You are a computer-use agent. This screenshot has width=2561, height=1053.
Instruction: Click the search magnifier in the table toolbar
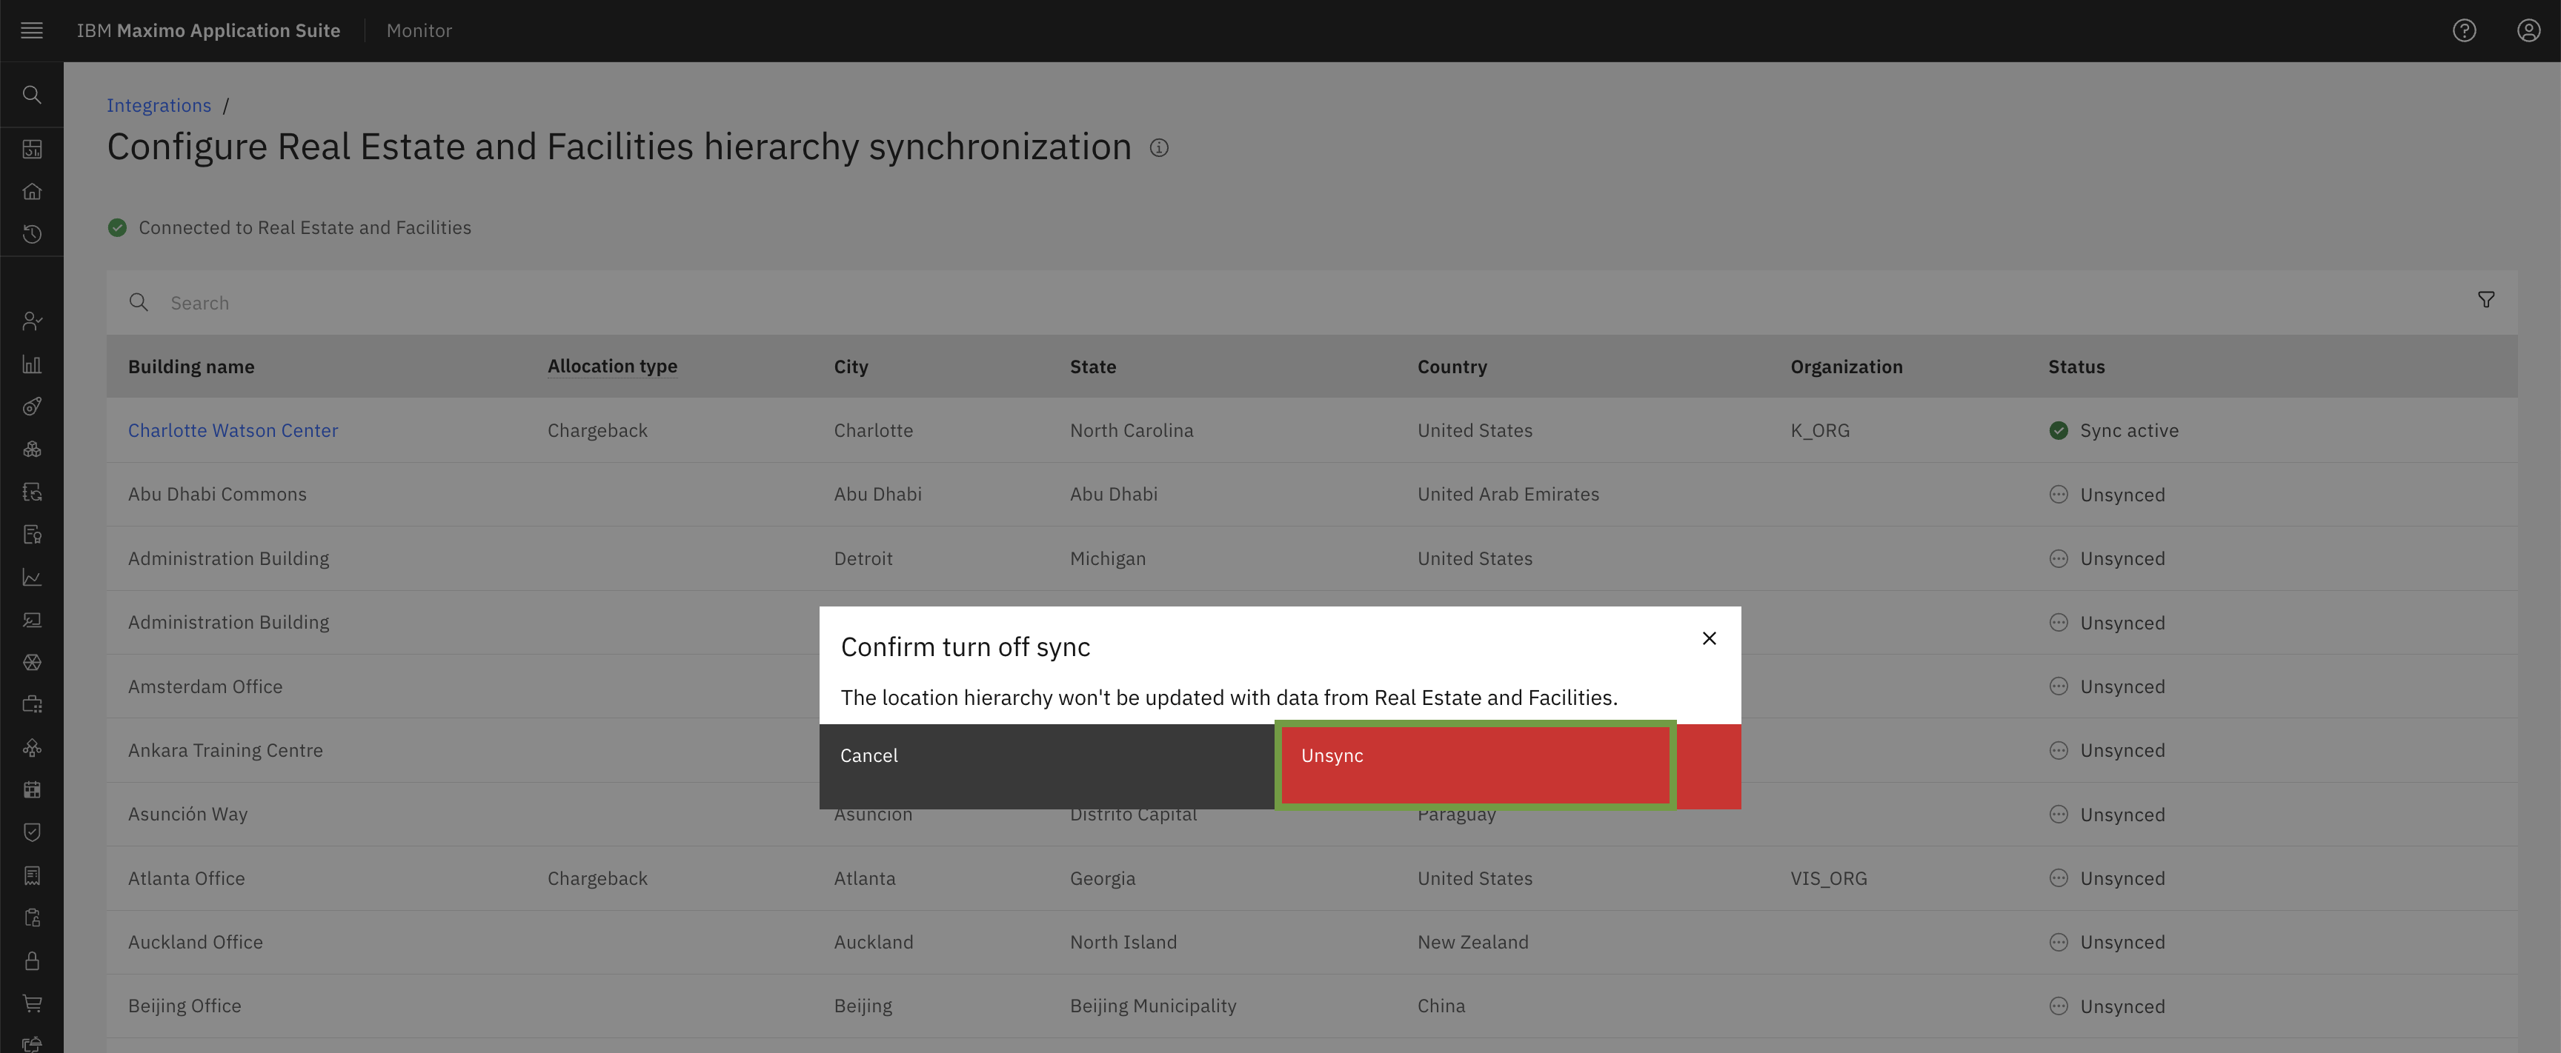click(139, 303)
